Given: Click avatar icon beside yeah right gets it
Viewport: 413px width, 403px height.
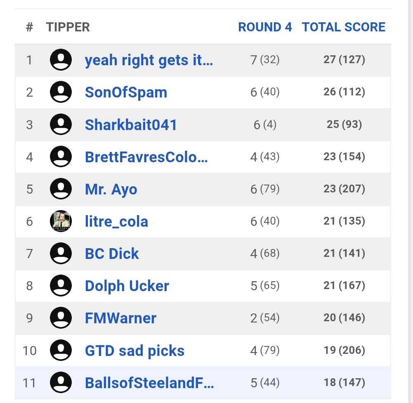Looking at the screenshot, I should (x=61, y=60).
